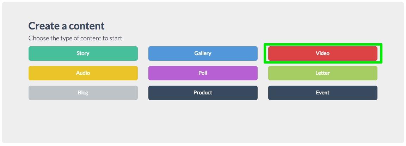Click the 'Choose the type of content' subtitle
Viewport: 406px width, 146px height.
[75, 38]
